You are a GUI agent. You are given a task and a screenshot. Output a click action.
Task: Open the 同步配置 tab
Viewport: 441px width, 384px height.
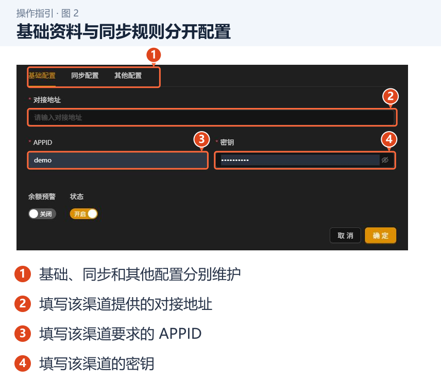click(x=85, y=76)
